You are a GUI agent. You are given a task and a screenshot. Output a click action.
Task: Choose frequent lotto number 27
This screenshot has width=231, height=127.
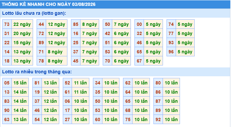click(67, 119)
